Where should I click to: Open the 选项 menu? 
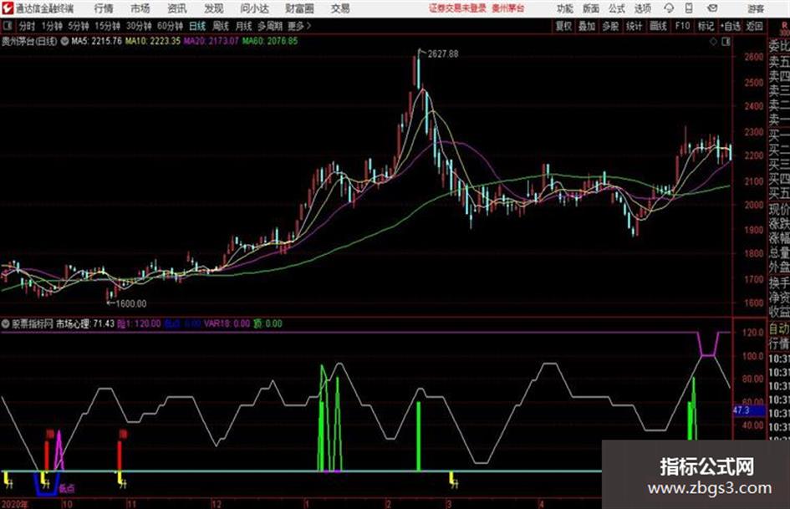coord(643,8)
